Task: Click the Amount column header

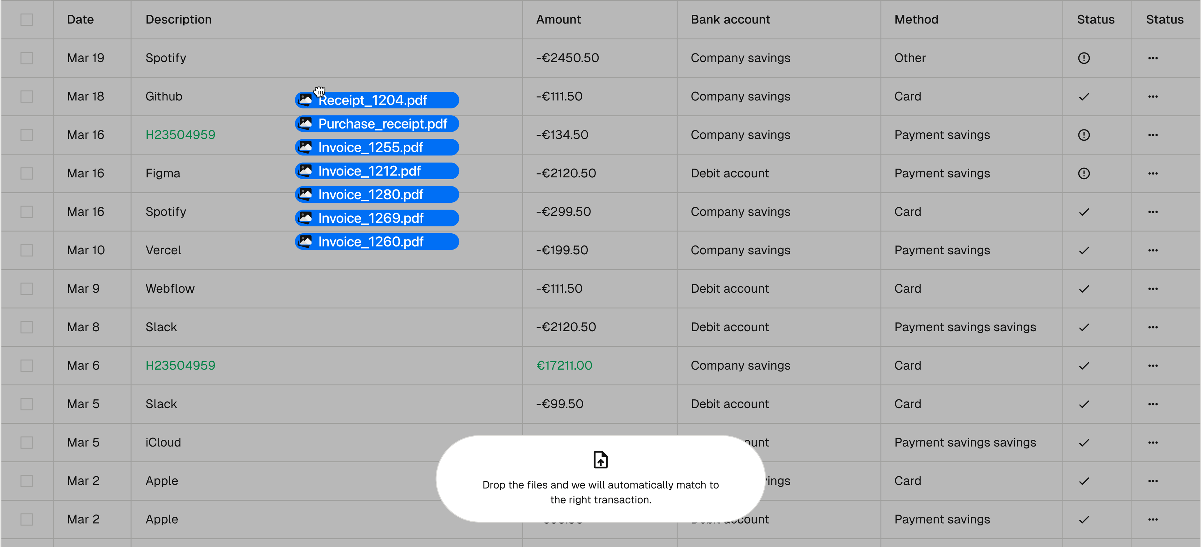Action: point(558,20)
